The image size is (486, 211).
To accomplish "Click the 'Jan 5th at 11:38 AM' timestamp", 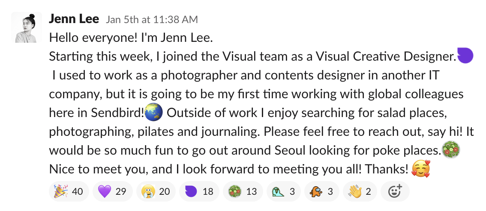I will 152,20.
